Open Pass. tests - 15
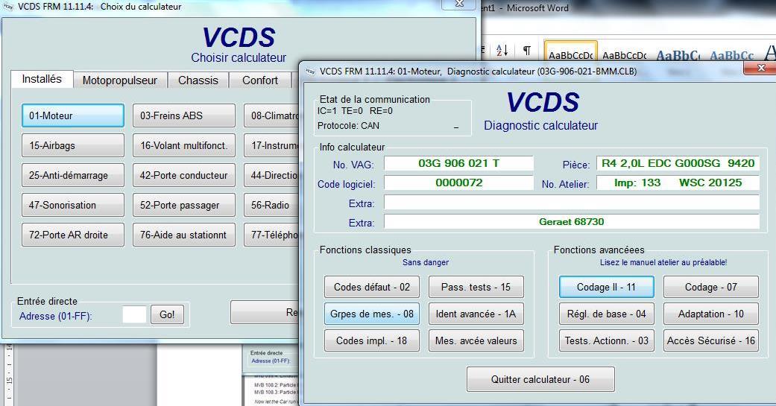Screen dimensions: 776x406 click(x=476, y=288)
